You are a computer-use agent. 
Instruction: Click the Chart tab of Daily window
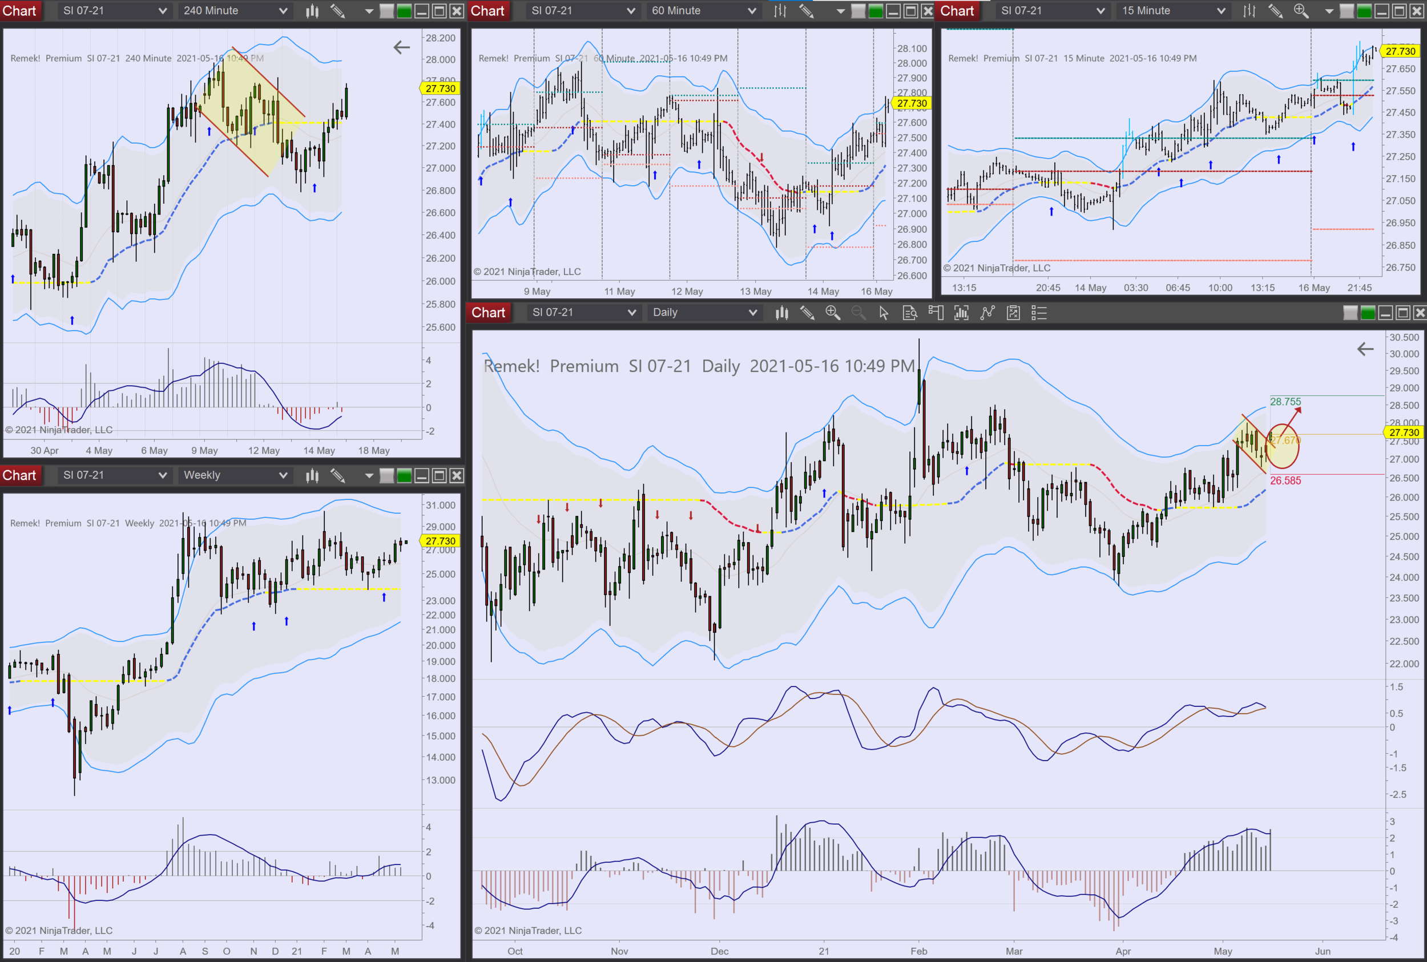coord(488,313)
